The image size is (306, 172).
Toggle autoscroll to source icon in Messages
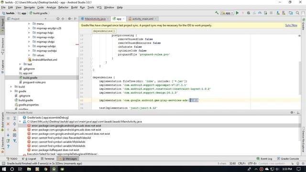coord(15,135)
